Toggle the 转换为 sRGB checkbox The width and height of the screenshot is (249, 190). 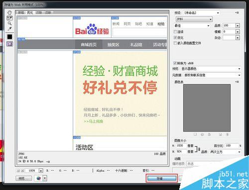[175, 63]
